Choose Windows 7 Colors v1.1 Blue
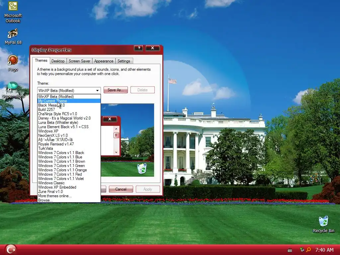This screenshot has width=340, height=255. 69,157
